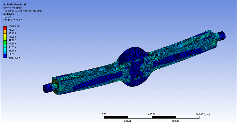Click the red legend color band

(x=5, y=28)
